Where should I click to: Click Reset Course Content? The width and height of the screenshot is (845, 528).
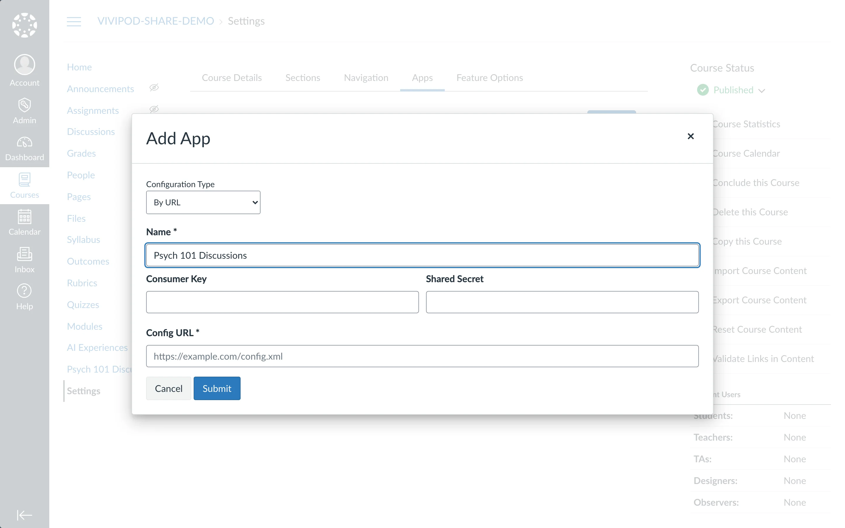tap(757, 329)
